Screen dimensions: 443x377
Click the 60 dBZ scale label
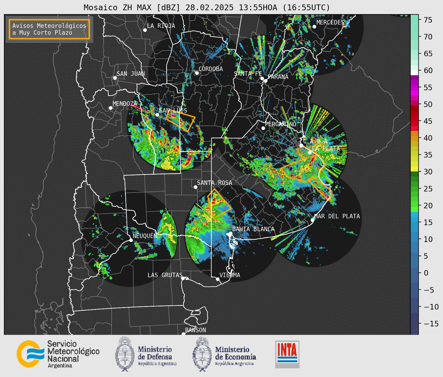click(x=428, y=71)
